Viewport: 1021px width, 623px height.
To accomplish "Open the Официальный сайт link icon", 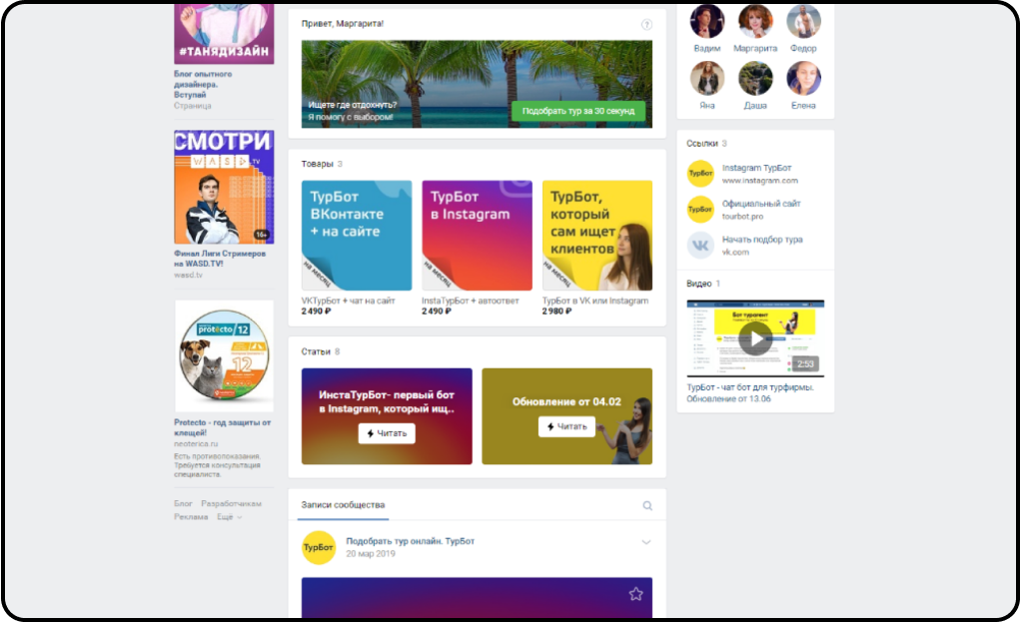I will click(x=700, y=210).
